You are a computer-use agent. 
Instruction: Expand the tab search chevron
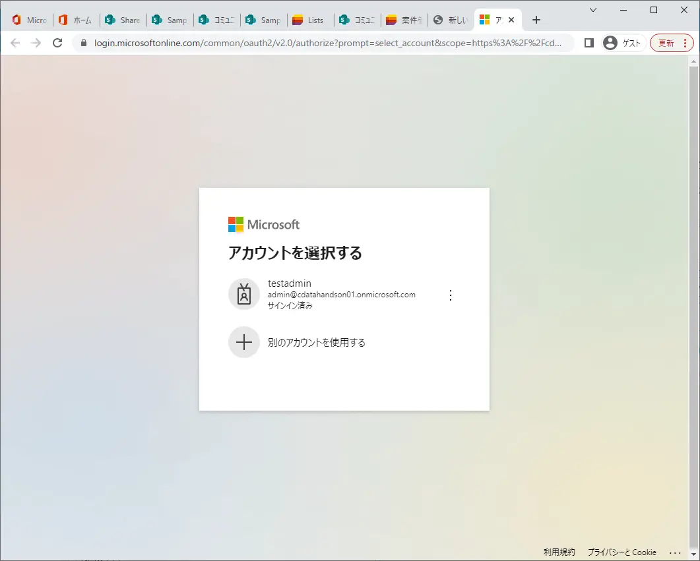click(593, 10)
